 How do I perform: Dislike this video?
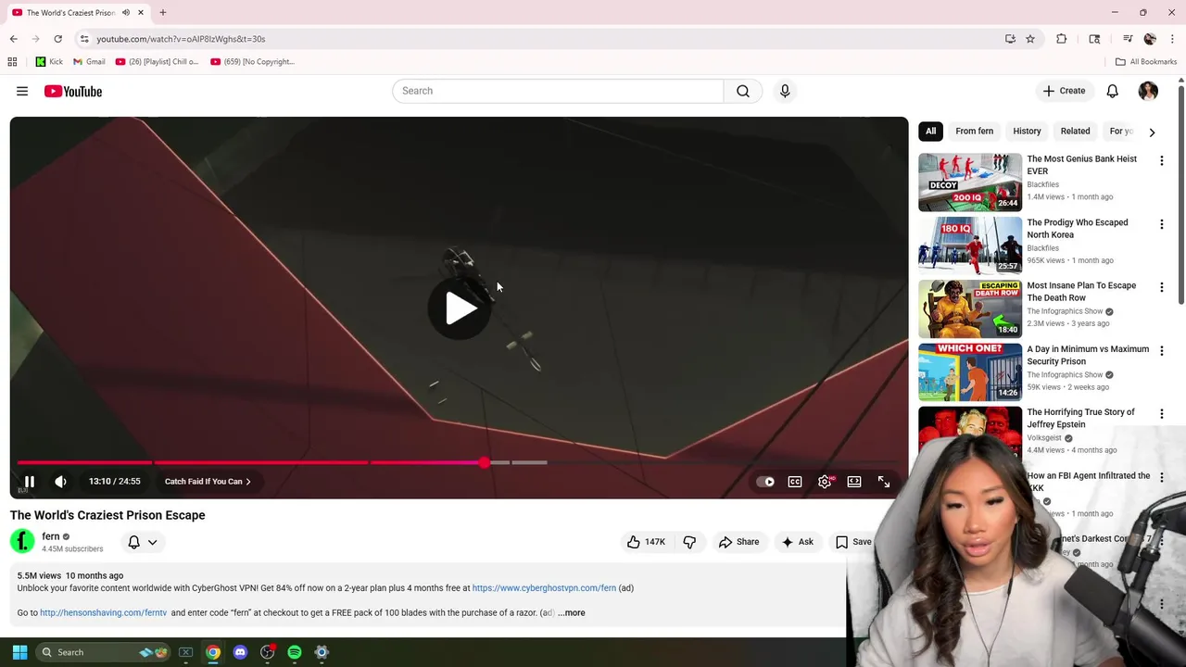pyautogui.click(x=689, y=542)
